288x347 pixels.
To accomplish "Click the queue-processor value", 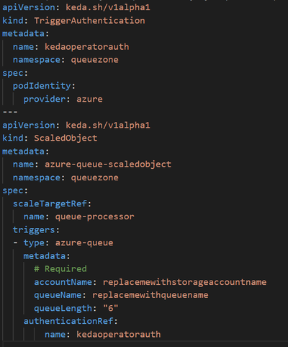I will [x=95, y=217].
